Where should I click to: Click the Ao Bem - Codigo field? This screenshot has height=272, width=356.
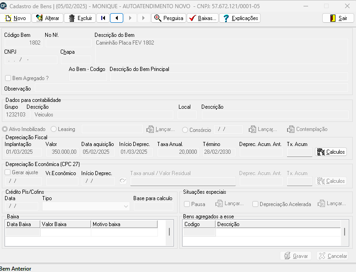[88, 77]
